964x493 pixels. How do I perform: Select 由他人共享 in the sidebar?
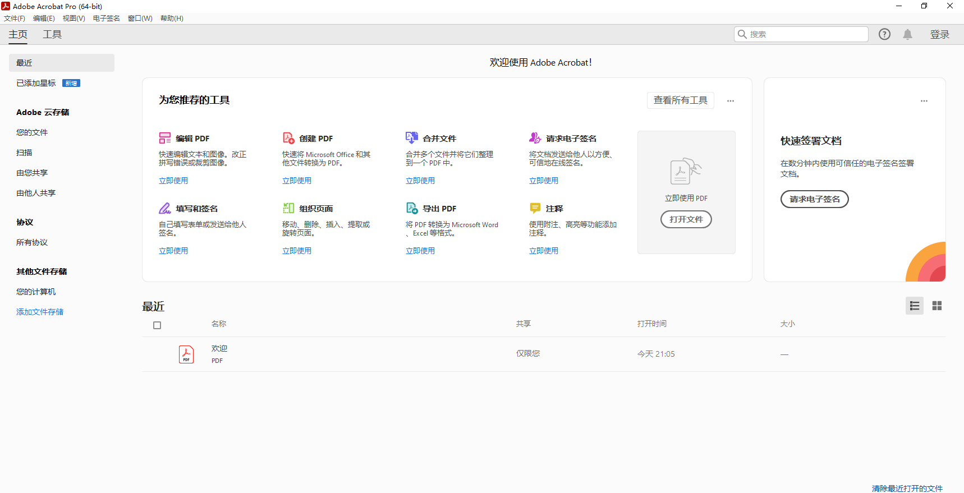pos(36,193)
